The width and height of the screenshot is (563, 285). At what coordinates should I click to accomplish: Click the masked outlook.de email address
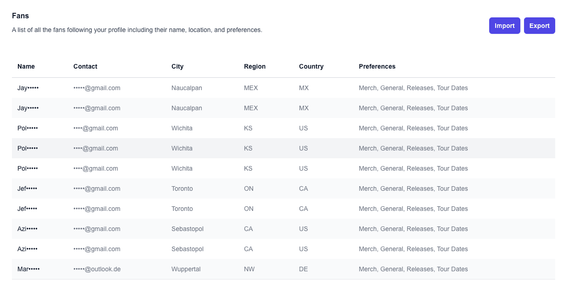[x=97, y=269]
